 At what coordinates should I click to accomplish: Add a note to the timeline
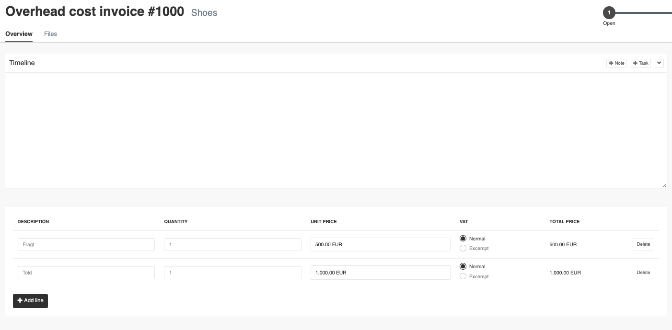(x=616, y=63)
